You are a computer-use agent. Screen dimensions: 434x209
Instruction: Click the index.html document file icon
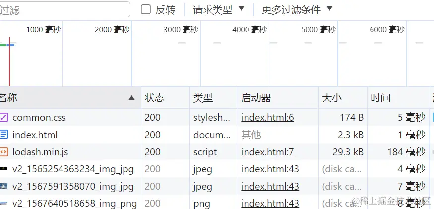pos(3,135)
